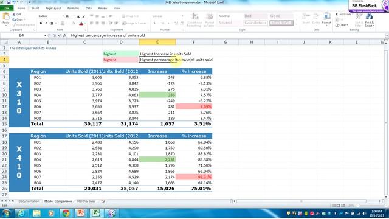Open the Calibri font name dropdown
The height and width of the screenshot is (219, 389).
[x=63, y=16]
